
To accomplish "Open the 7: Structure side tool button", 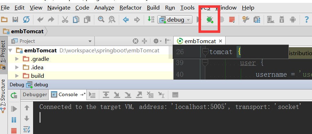I will click(3, 96).
